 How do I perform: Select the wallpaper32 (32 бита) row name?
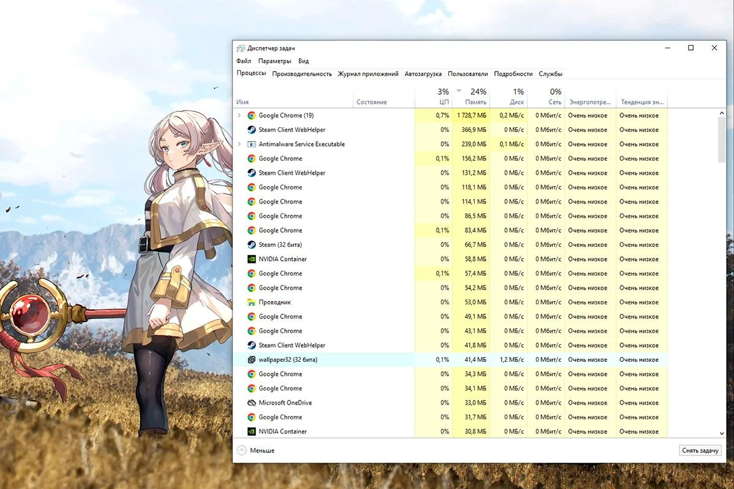(x=288, y=360)
